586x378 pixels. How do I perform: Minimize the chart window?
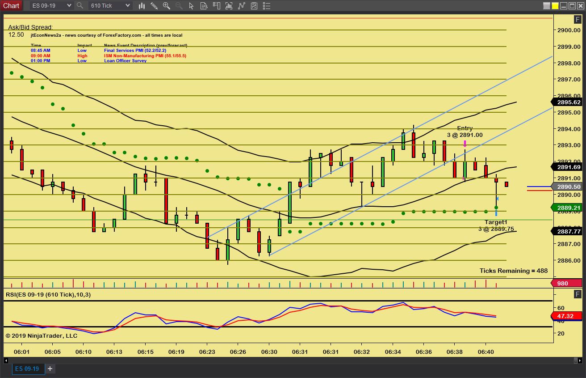coord(564,6)
